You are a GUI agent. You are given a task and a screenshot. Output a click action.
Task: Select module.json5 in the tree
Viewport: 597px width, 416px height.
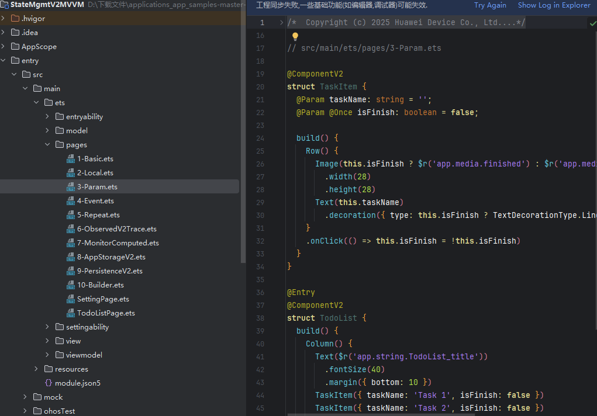coord(78,383)
